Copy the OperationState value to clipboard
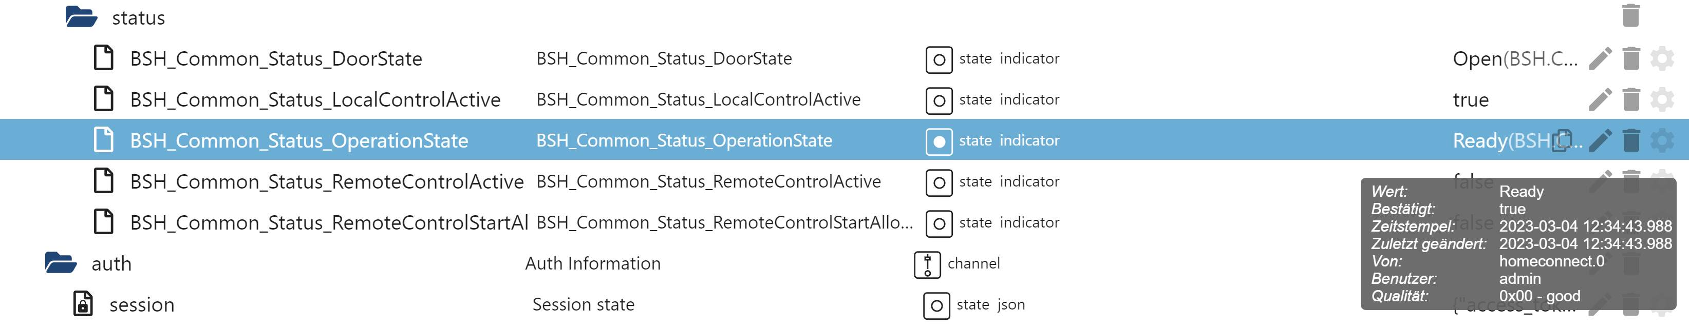The height and width of the screenshot is (330, 1689). (1563, 140)
